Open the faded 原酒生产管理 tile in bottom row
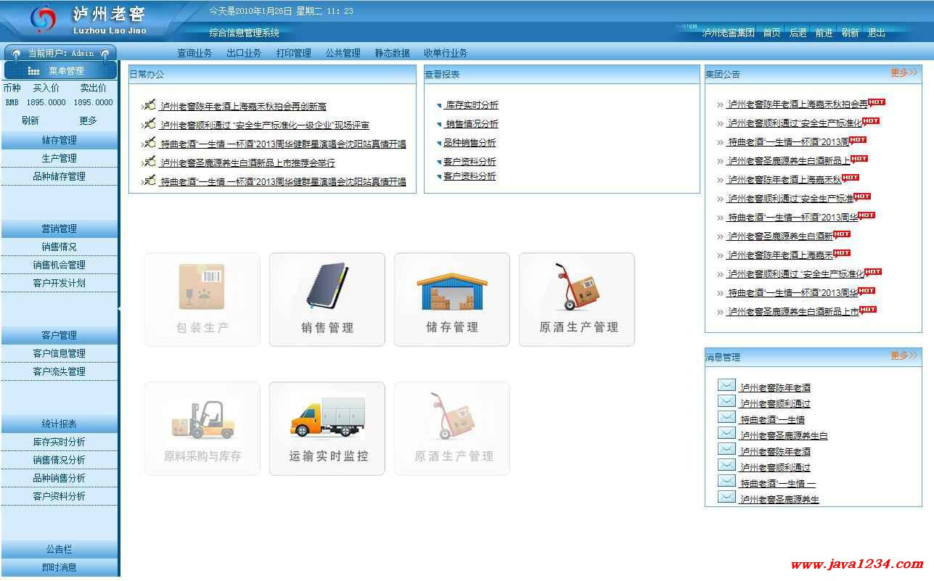Viewport: 934px width, 581px height. pos(452,429)
